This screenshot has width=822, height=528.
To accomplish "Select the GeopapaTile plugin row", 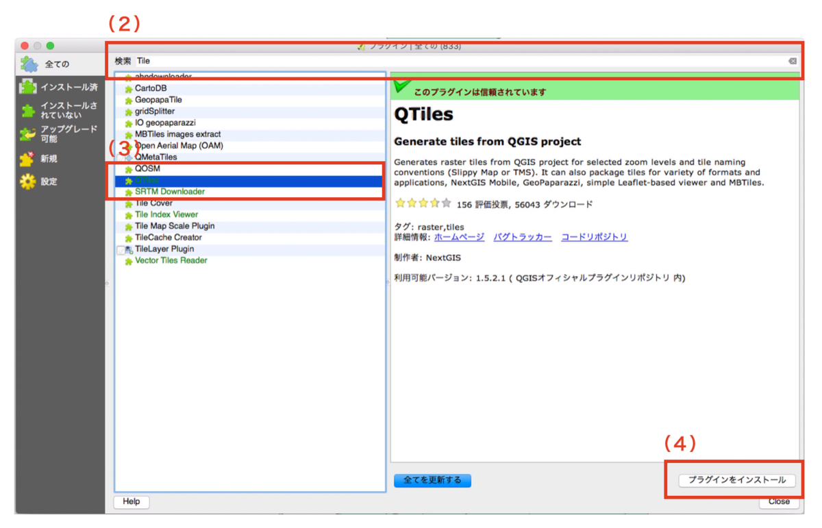I will [250, 100].
